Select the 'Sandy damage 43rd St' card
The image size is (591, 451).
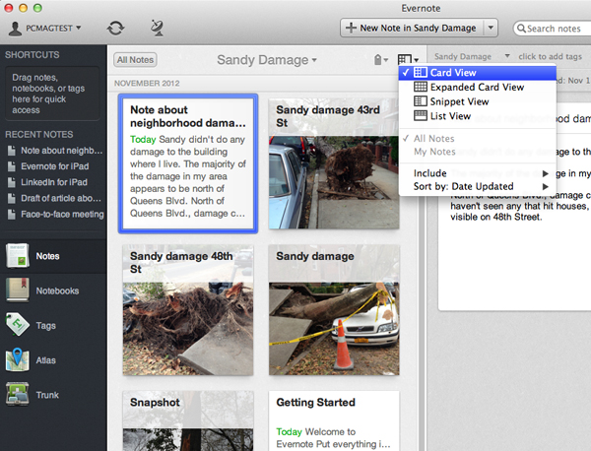click(334, 163)
